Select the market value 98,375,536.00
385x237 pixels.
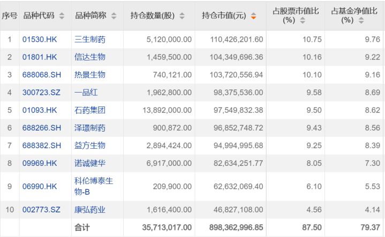pyautogui.click(x=238, y=93)
